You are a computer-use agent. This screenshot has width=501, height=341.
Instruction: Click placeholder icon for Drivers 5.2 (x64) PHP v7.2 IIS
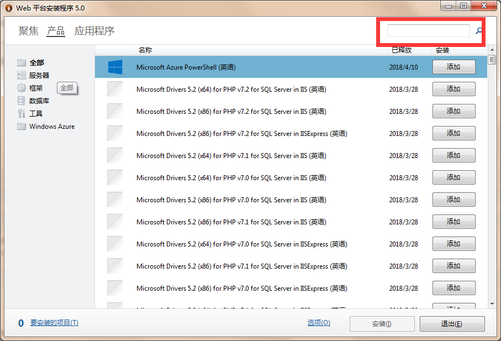[115, 89]
